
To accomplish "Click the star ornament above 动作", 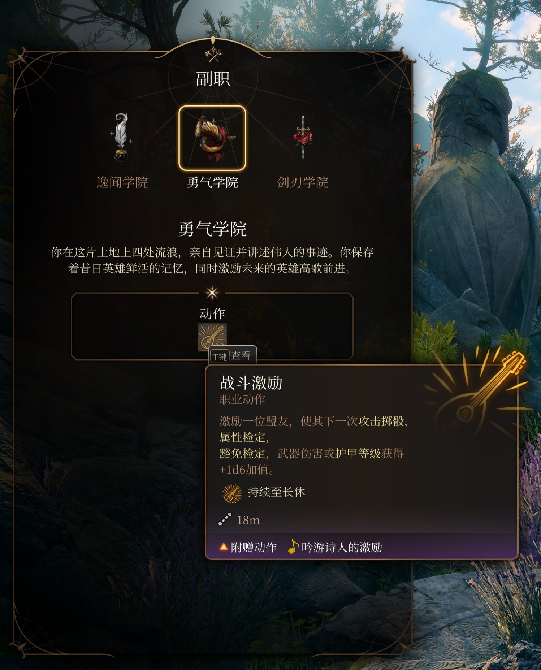I will (x=212, y=293).
